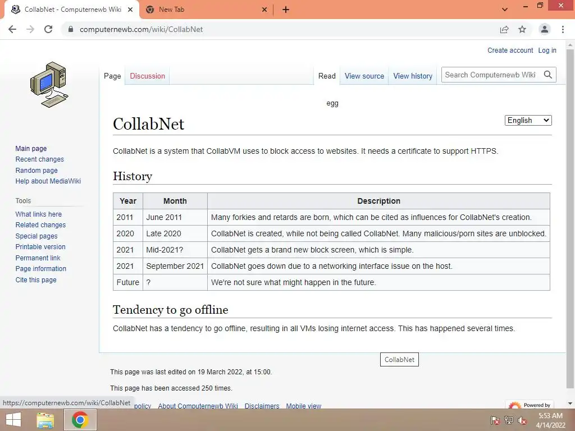575x431 pixels.
Task: Open the View history tab
Action: pos(413,76)
